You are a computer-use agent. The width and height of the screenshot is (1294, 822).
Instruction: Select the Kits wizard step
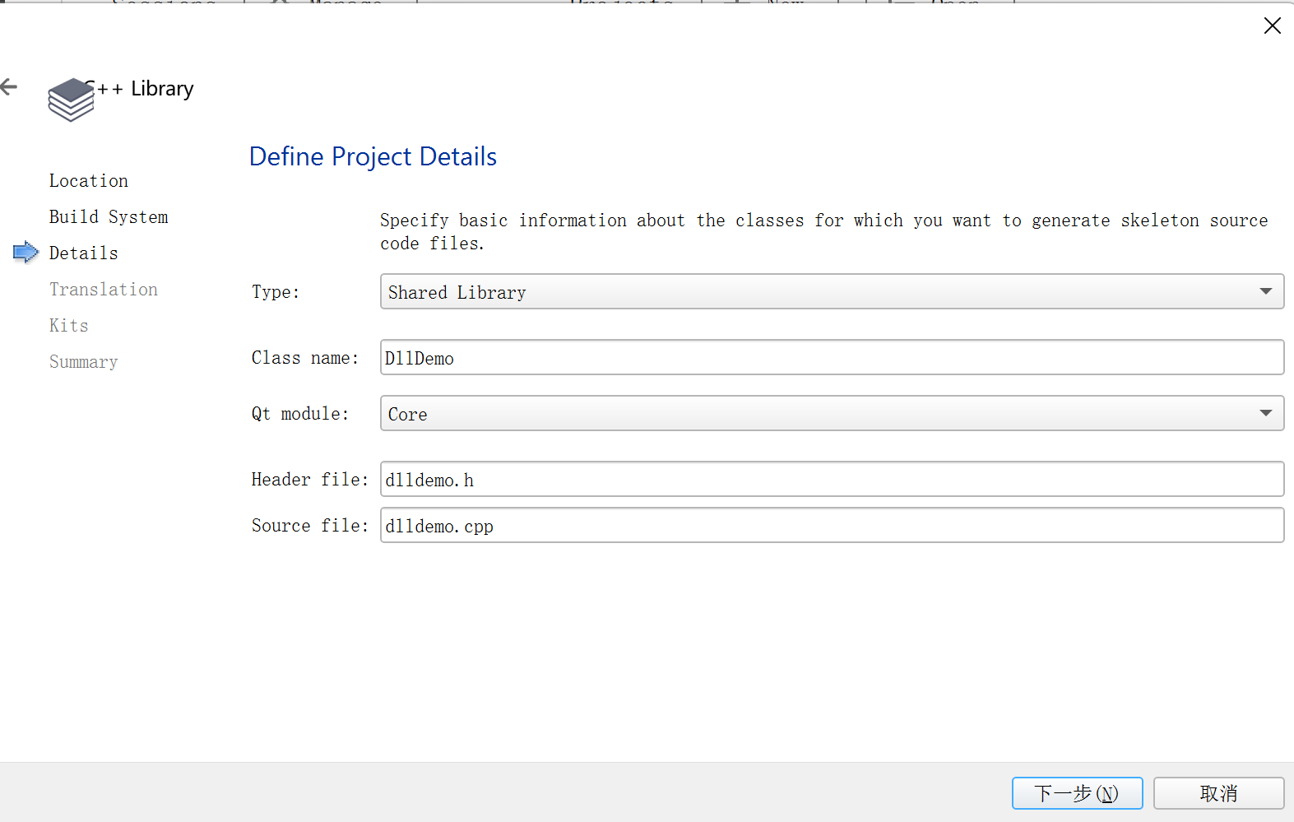(69, 326)
